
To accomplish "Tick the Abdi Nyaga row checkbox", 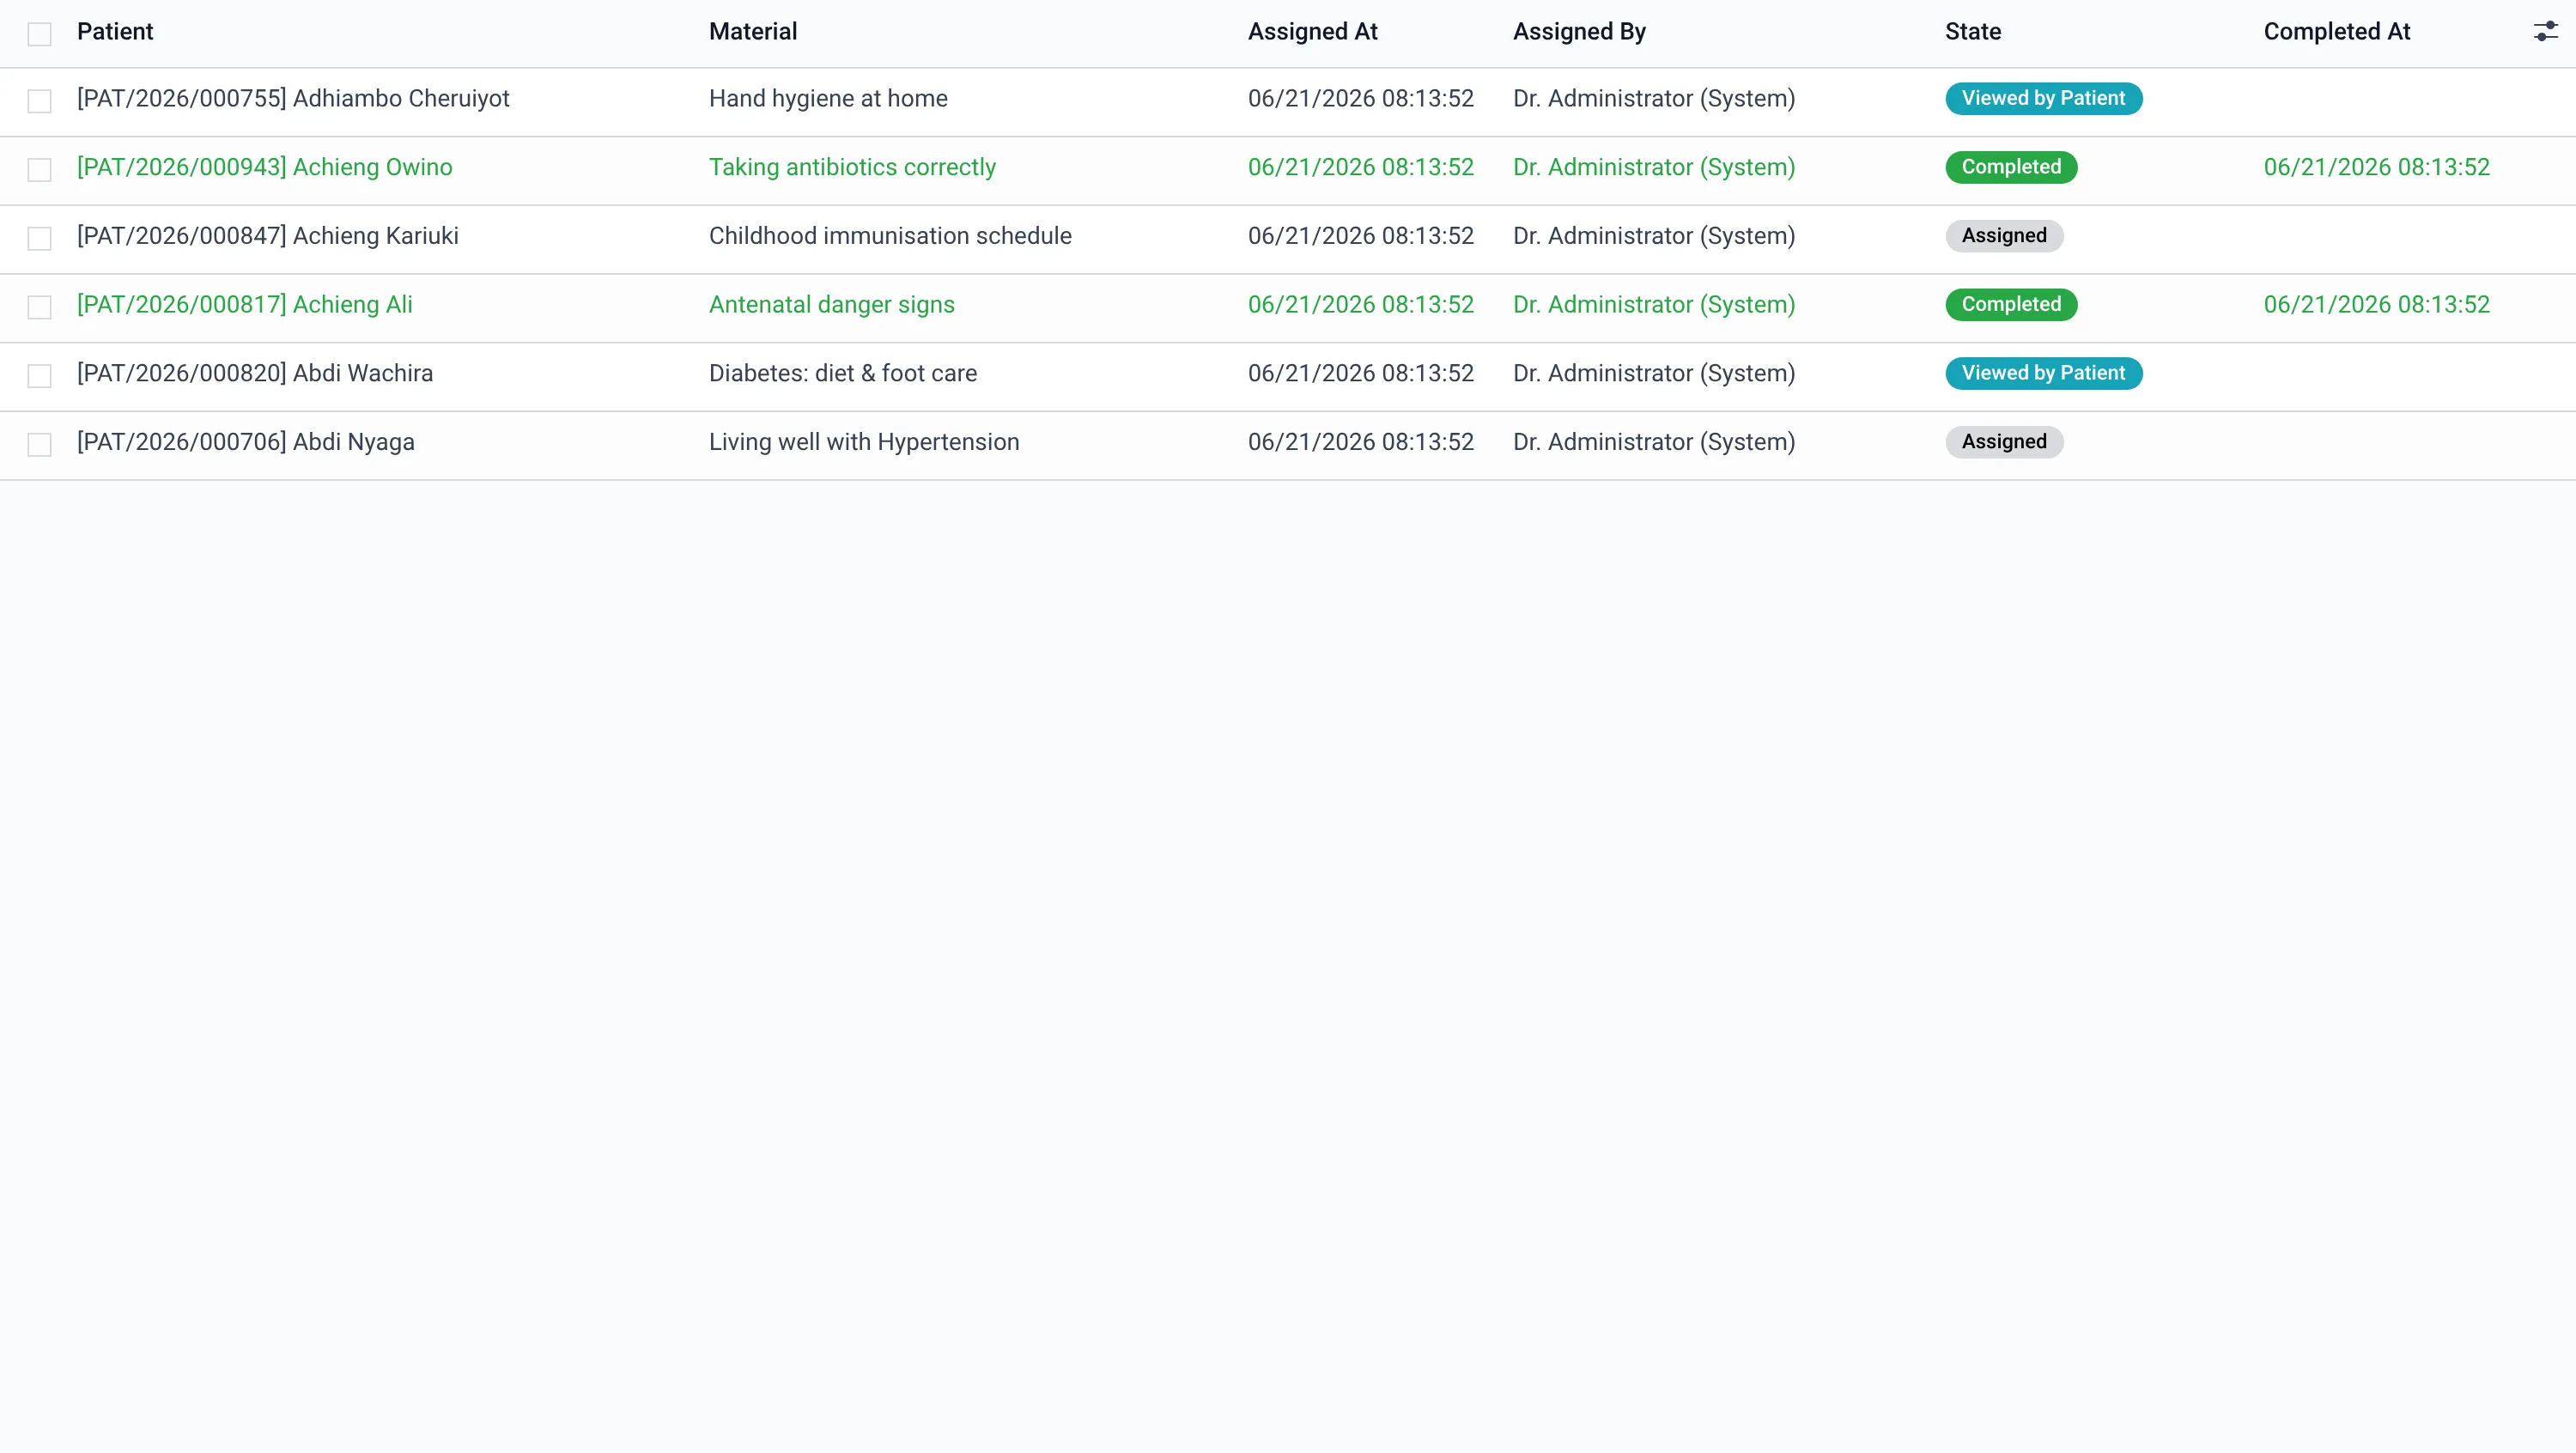I will pyautogui.click(x=39, y=444).
